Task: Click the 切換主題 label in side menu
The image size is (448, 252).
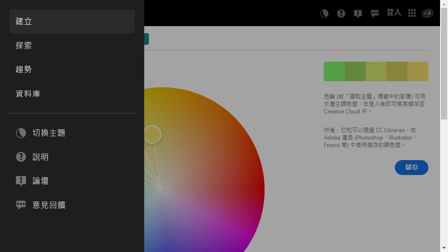Action: (49, 133)
